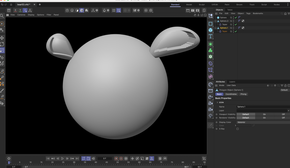Open the Cameras menu in the viewport

tap(21, 15)
